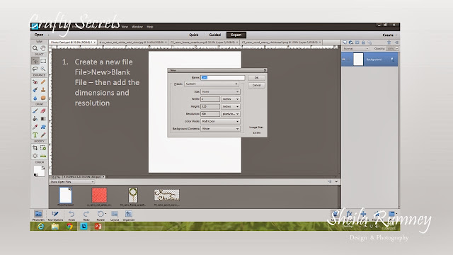Select the Hand tool
This screenshot has width=453, height=255.
click(x=43, y=48)
